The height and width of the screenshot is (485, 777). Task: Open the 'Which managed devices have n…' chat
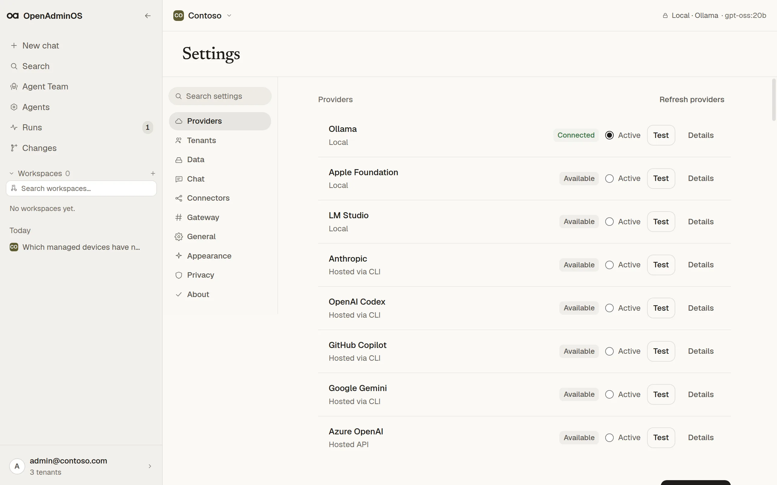click(81, 247)
